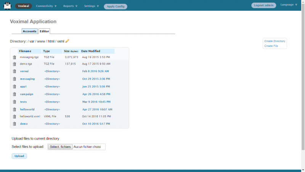
Task: Click Create Directory link
Action: pos(274,41)
